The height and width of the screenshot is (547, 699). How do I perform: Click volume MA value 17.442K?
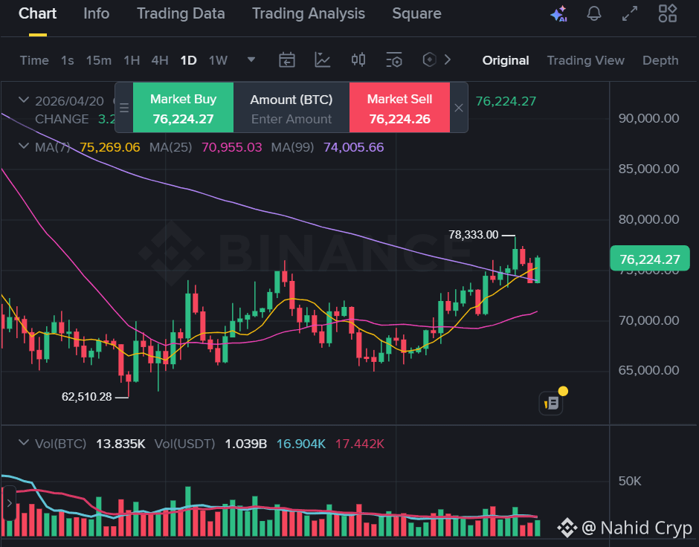pyautogui.click(x=359, y=444)
